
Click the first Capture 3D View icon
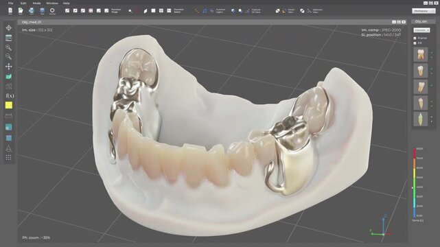[x=233, y=11]
